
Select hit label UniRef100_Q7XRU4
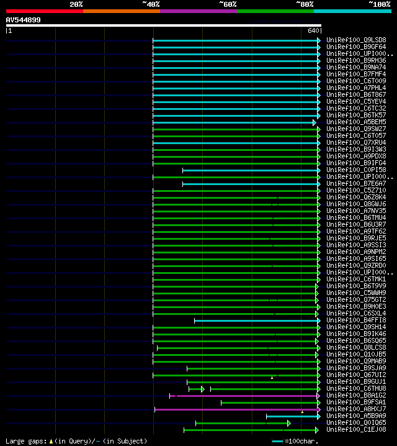[x=356, y=142]
